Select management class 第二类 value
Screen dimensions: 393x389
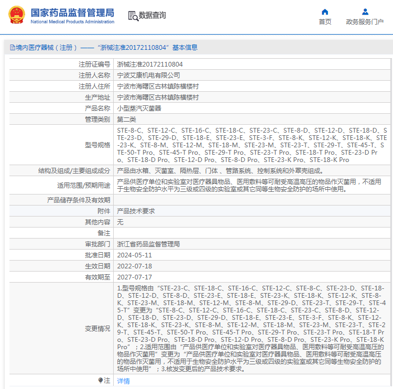click(x=127, y=120)
